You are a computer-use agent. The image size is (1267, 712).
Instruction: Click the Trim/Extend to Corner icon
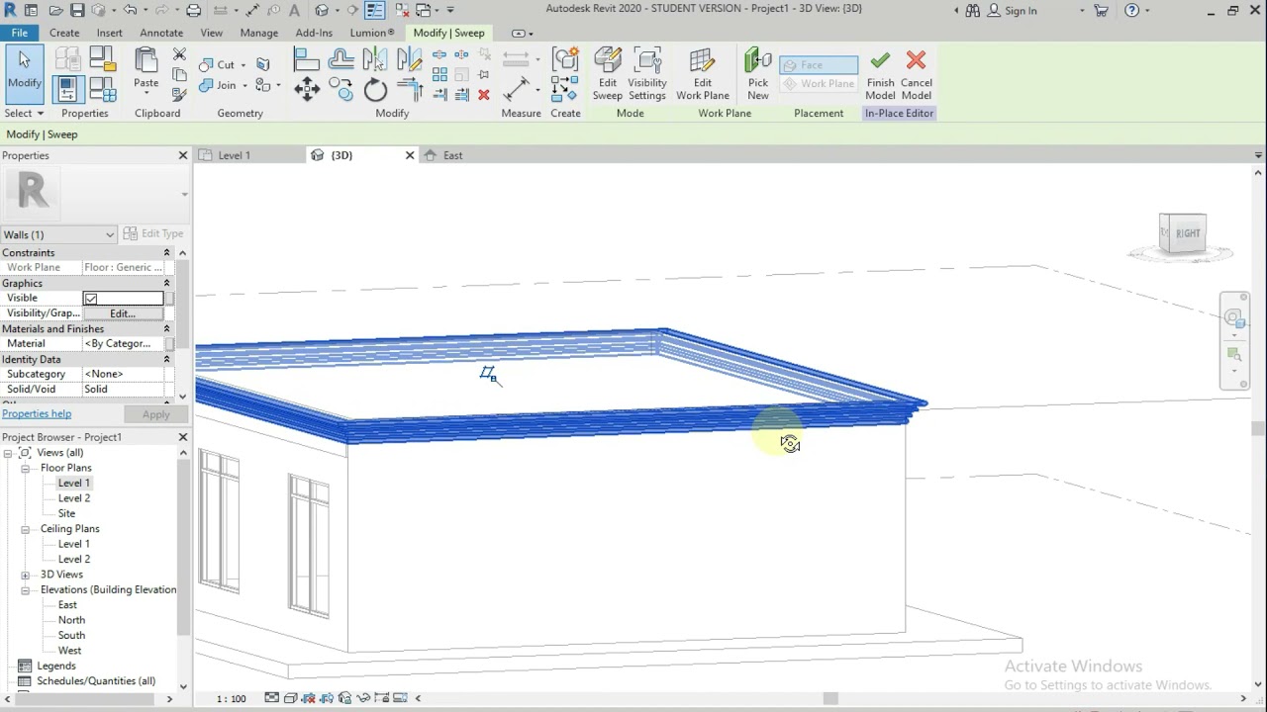pos(409,91)
